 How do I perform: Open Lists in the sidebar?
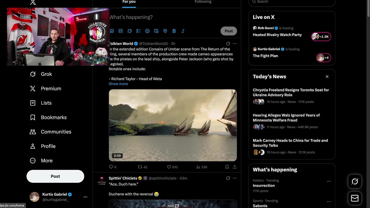pos(40,103)
